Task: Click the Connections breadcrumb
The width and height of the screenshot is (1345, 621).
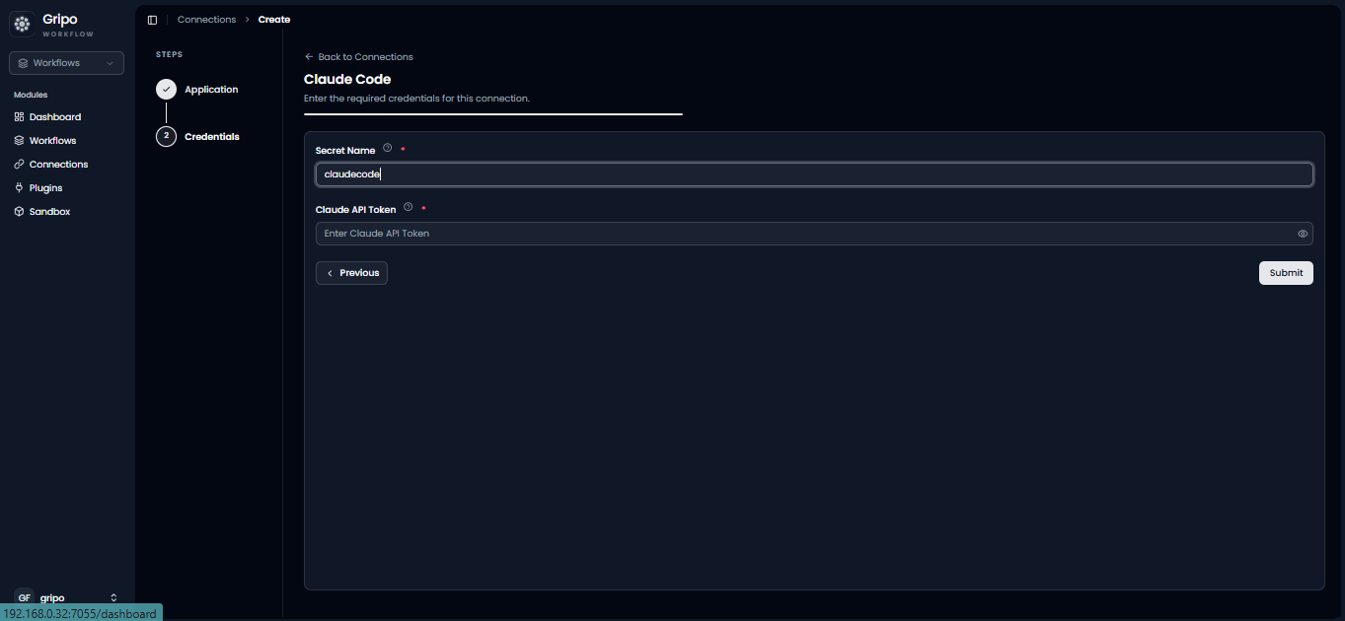Action: click(206, 20)
